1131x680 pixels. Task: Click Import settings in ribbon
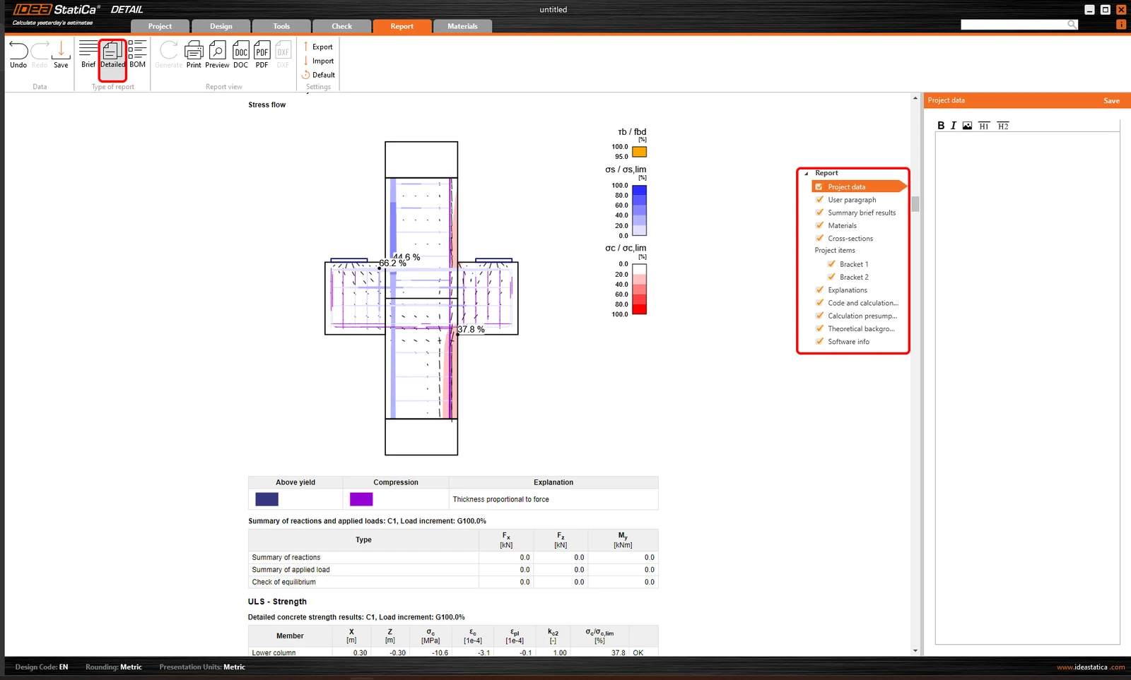point(318,61)
